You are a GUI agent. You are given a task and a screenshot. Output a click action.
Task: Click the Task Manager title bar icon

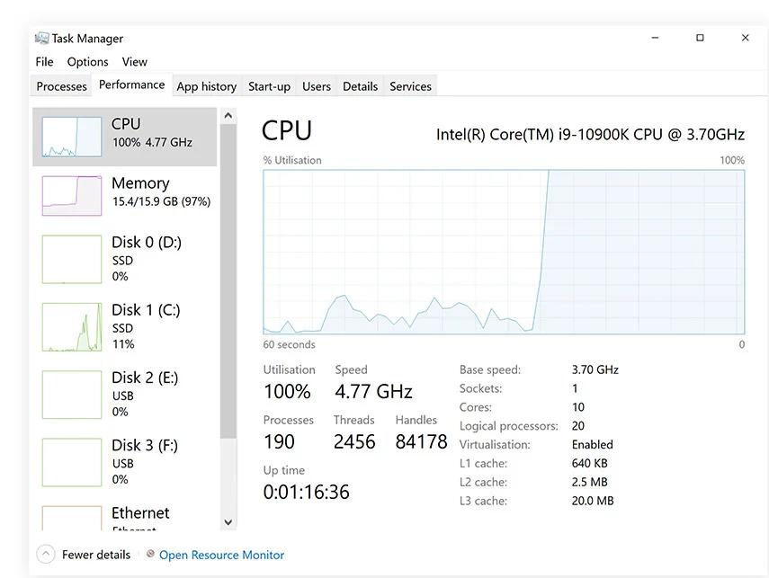[40, 38]
